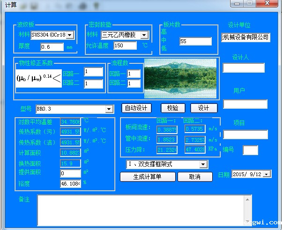Viewport: 282px width, 230px height.
Task: Focus the 厚度 thickness input field
Action: click(x=52, y=47)
